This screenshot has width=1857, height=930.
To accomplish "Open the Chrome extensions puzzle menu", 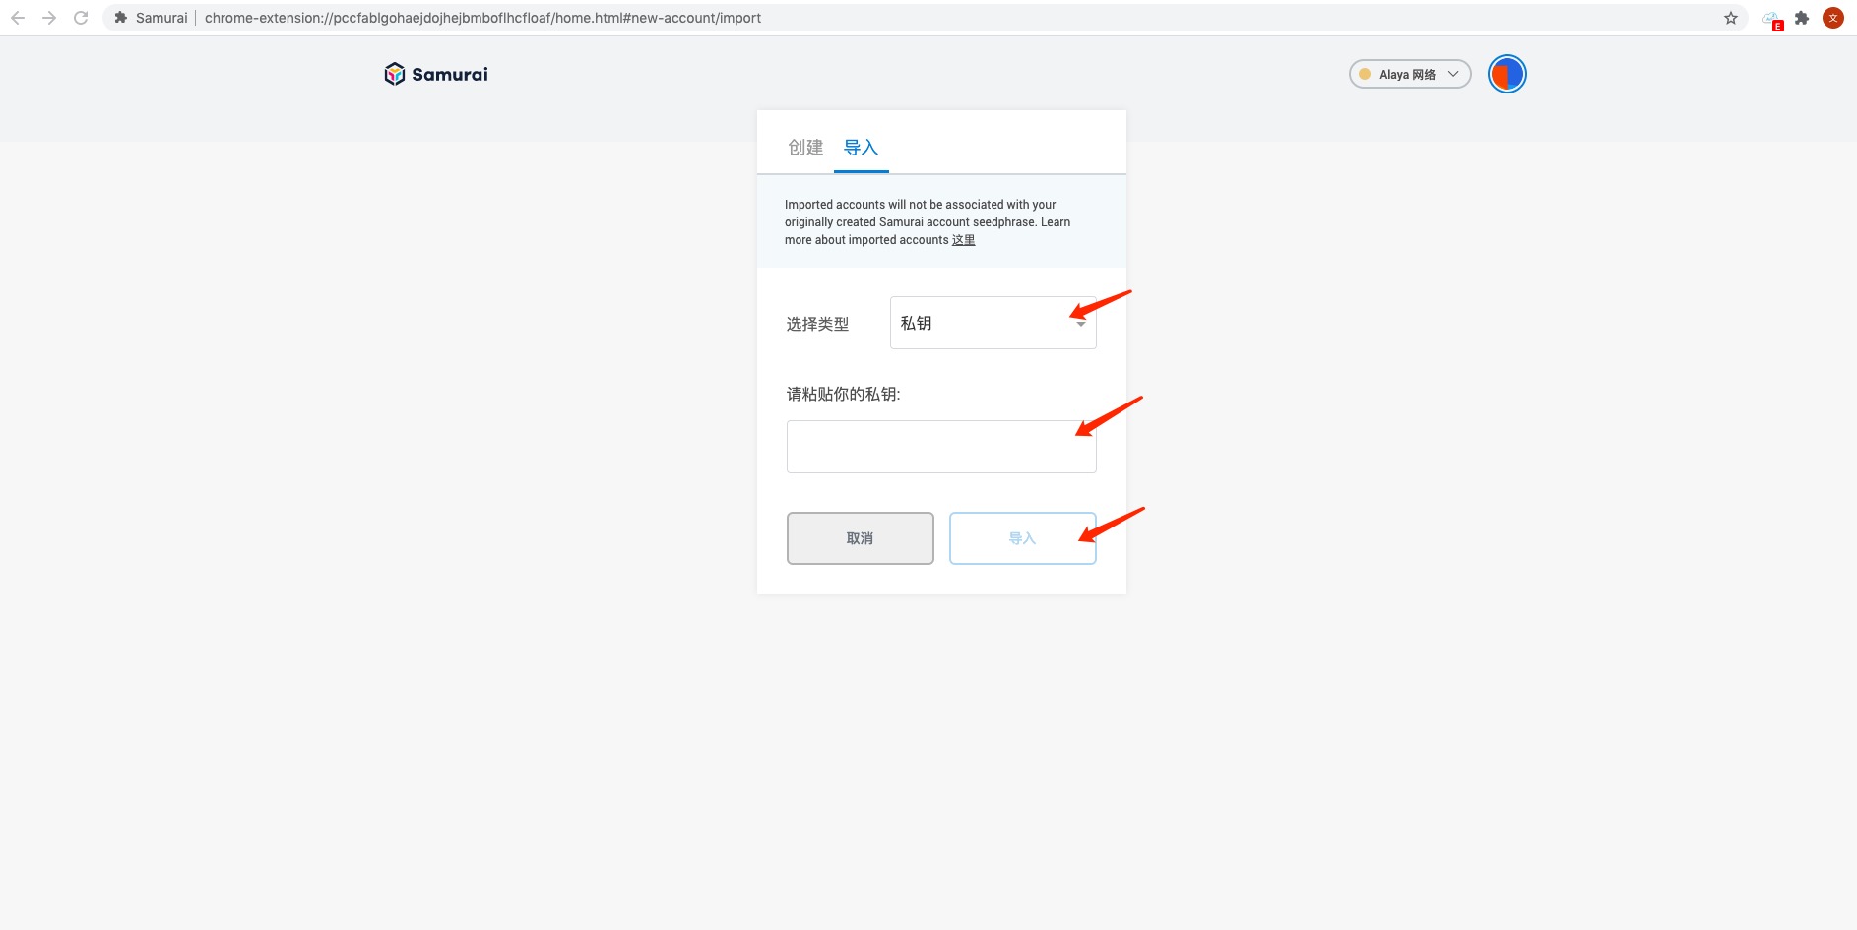I will (x=1802, y=18).
